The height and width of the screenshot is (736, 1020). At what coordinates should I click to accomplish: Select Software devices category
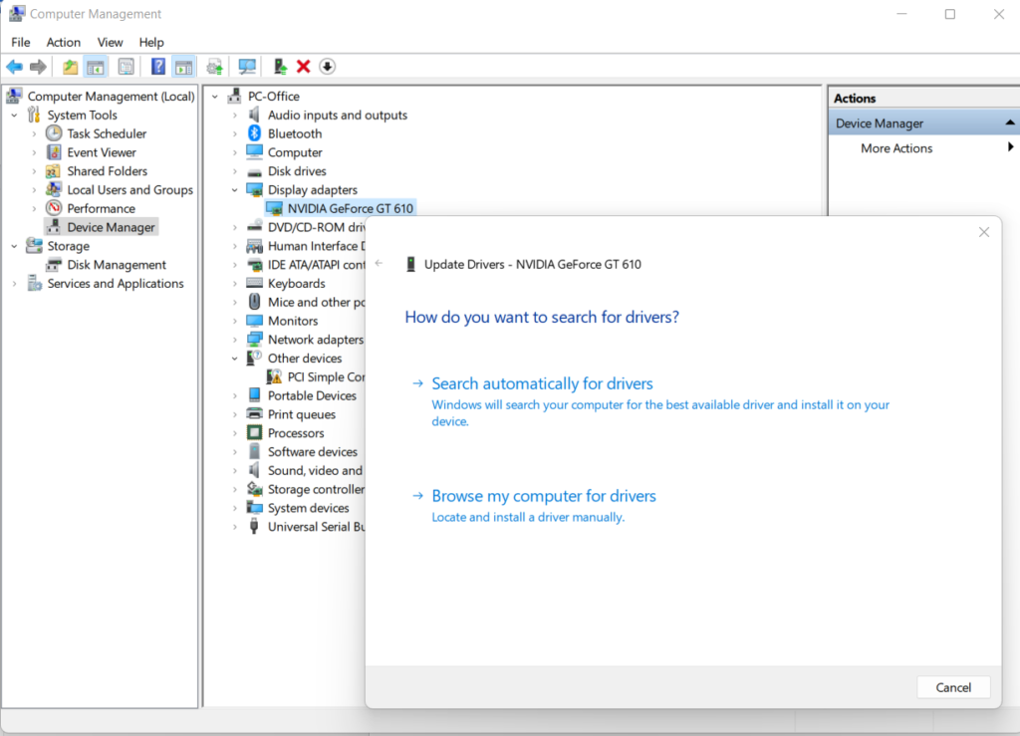tap(312, 451)
